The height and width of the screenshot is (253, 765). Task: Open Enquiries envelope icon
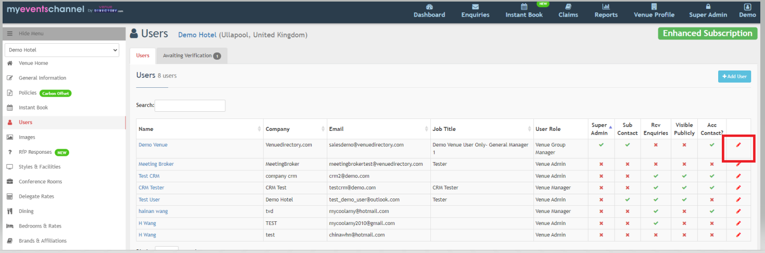tap(475, 7)
